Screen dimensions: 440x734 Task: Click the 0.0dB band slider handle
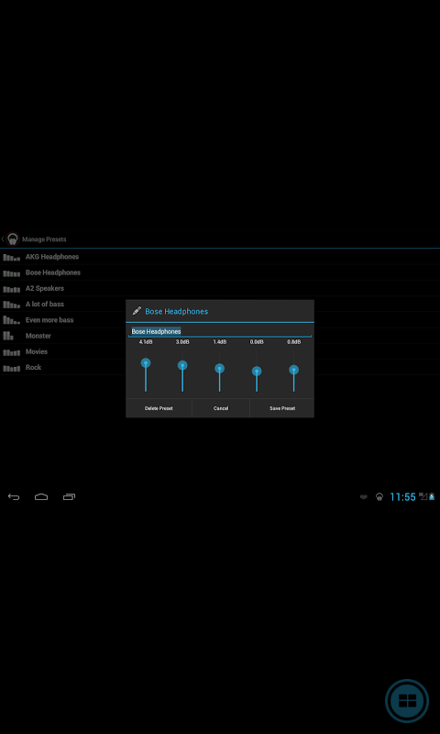pyautogui.click(x=257, y=372)
